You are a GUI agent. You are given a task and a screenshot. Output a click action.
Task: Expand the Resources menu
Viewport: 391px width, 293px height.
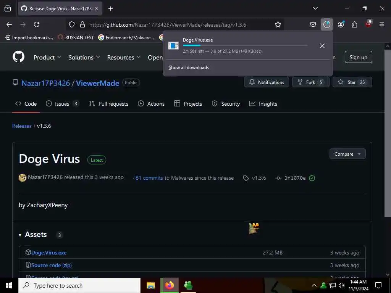click(124, 57)
